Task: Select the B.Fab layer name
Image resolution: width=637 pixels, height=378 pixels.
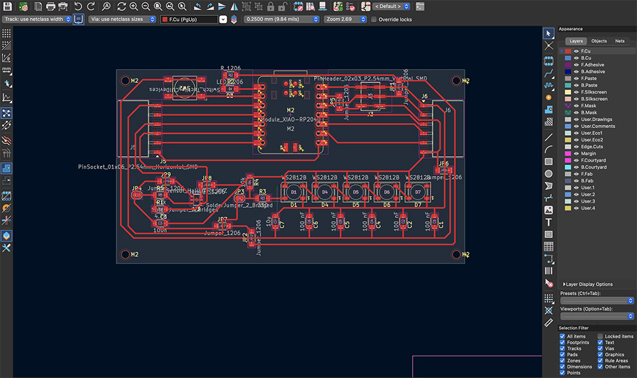Action: point(587,181)
